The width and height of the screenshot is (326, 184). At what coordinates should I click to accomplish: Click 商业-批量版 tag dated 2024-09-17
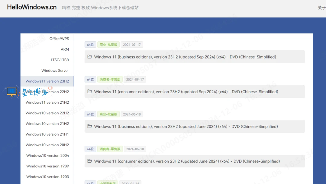click(108, 45)
